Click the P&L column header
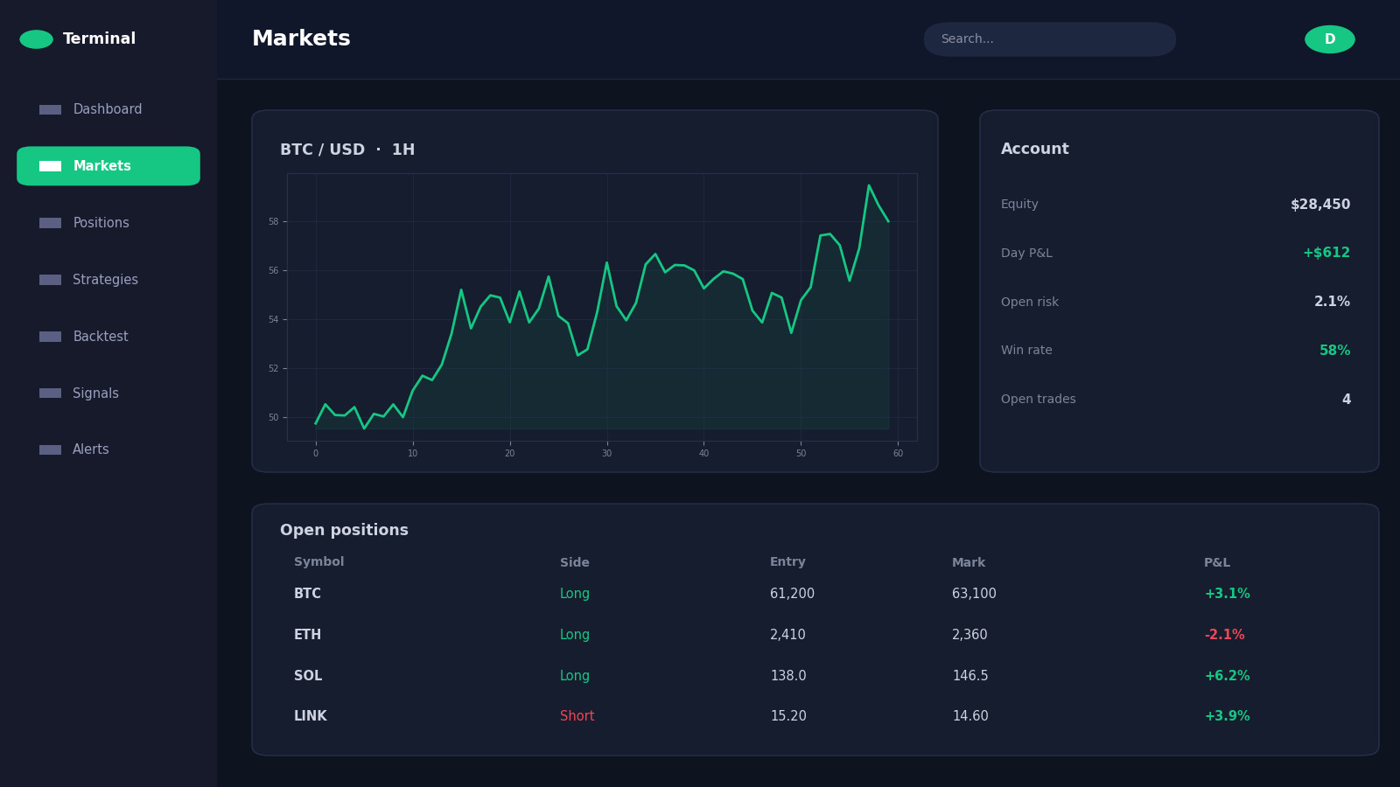The width and height of the screenshot is (1400, 787). click(x=1217, y=563)
